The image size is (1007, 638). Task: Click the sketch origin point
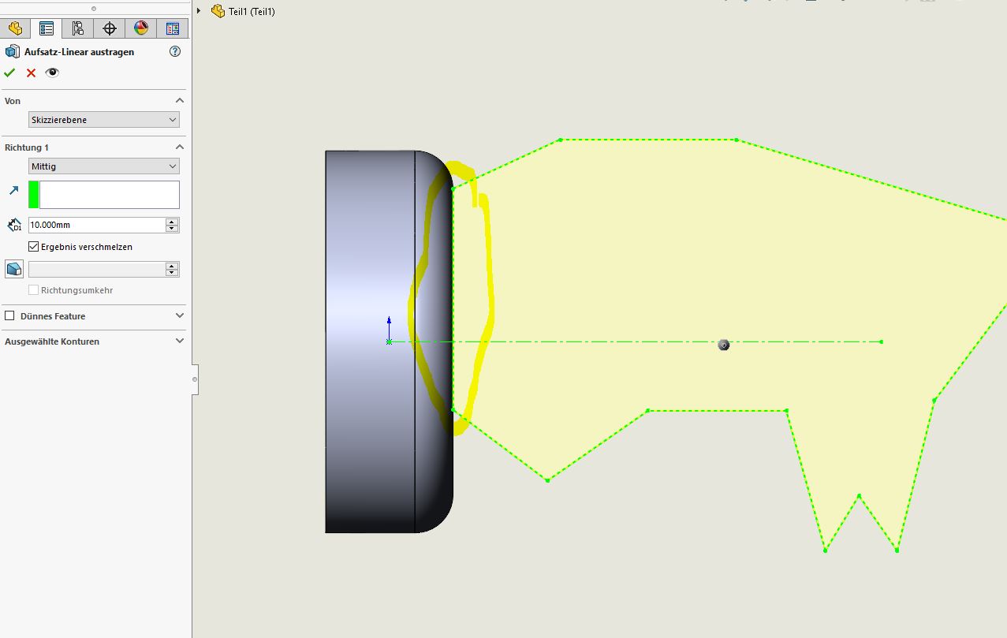tap(389, 341)
